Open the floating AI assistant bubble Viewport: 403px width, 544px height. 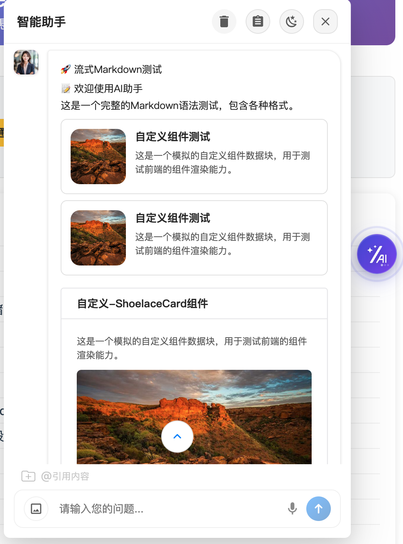(377, 254)
